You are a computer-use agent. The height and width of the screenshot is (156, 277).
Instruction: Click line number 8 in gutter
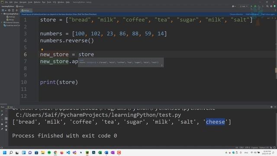[25, 68]
